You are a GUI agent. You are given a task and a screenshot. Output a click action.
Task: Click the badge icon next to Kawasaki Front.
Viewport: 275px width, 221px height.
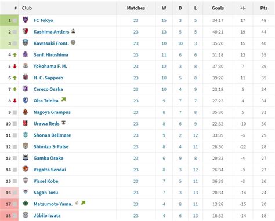pos(73,42)
